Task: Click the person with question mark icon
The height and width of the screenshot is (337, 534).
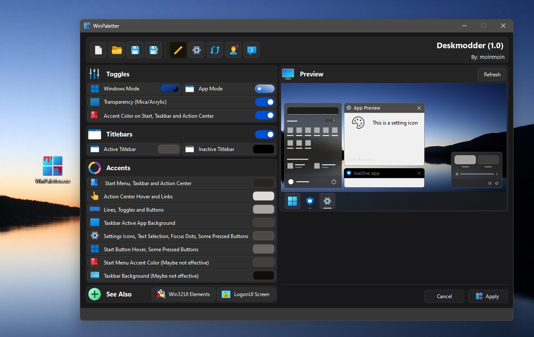Action: click(233, 50)
